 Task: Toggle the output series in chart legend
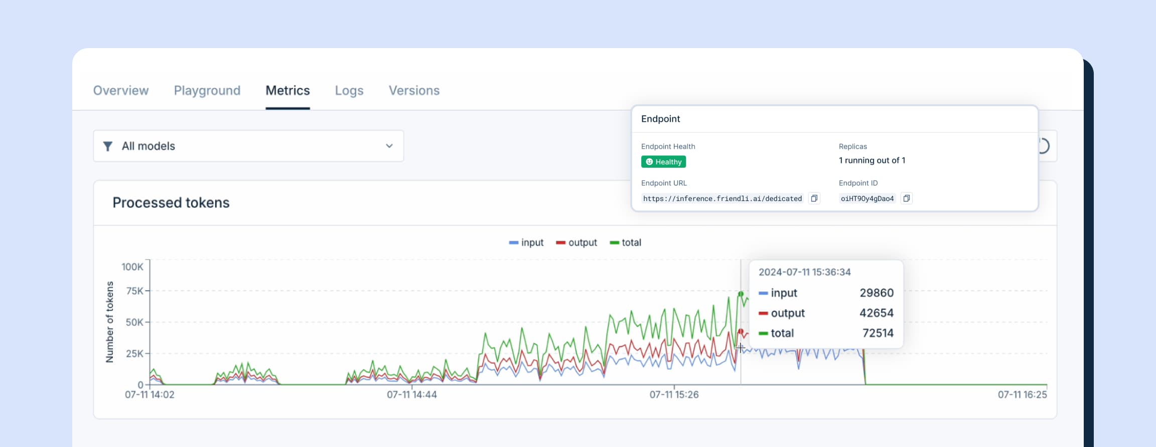pyautogui.click(x=576, y=243)
